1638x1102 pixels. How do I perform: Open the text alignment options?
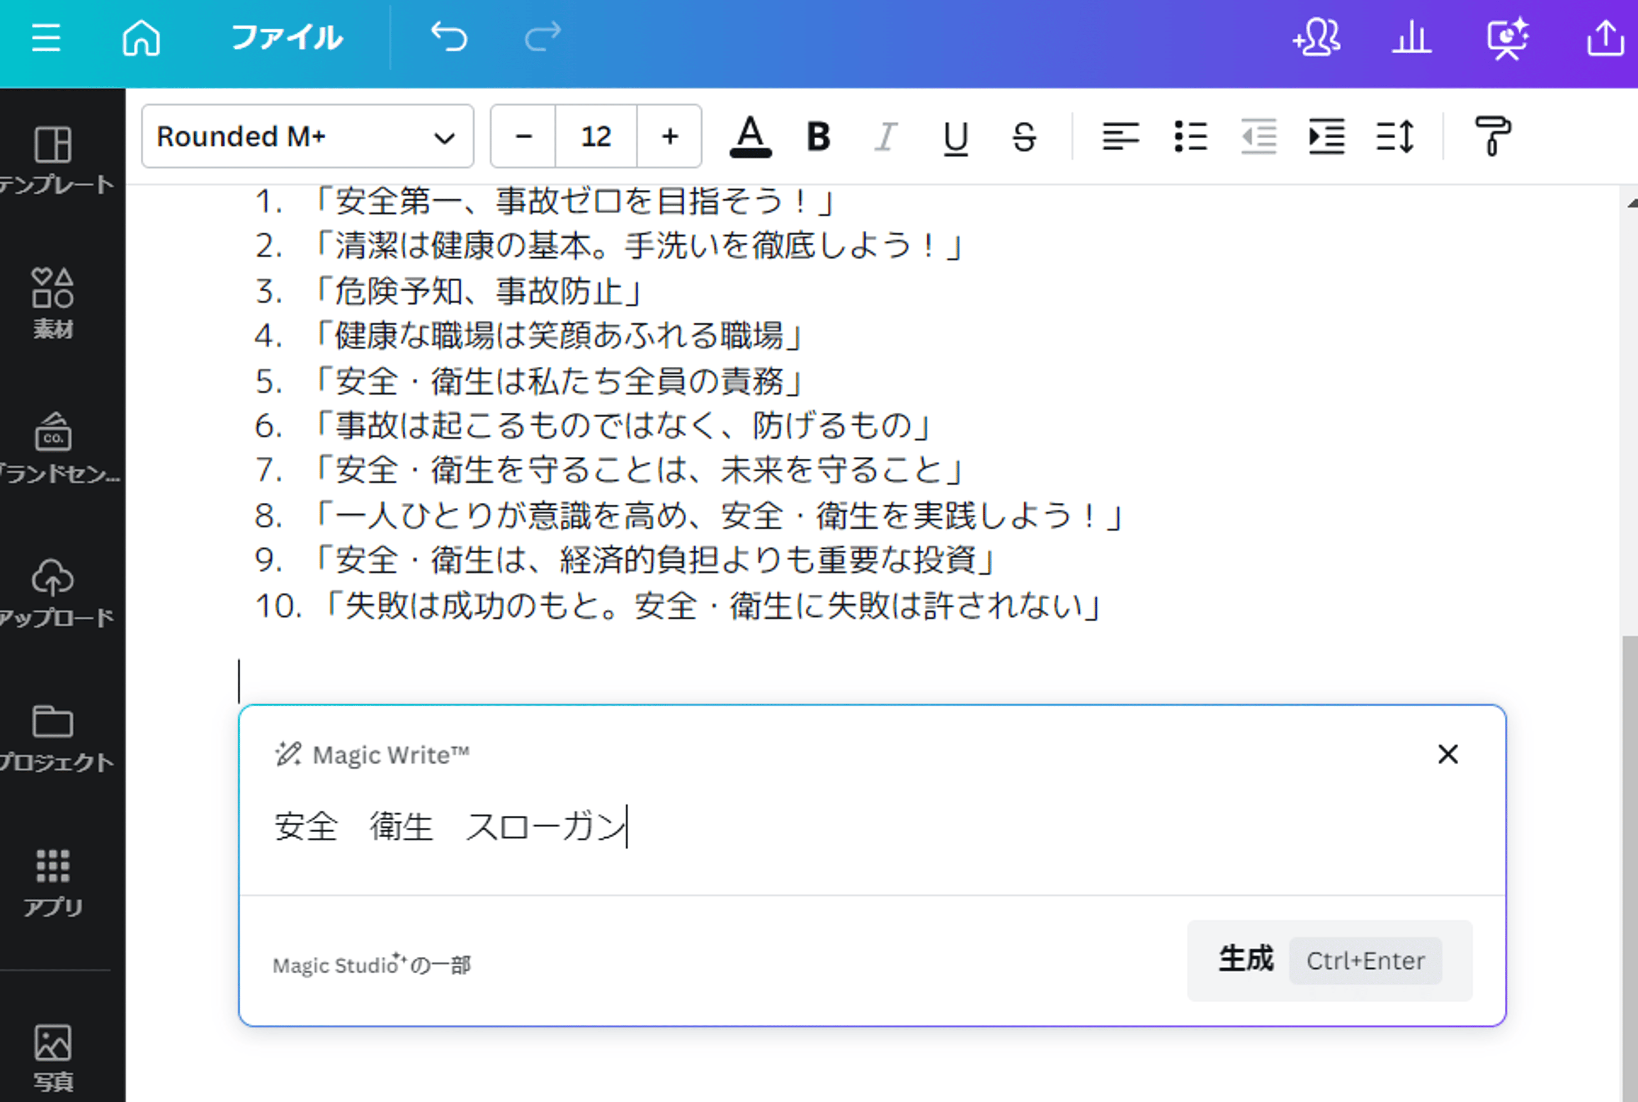click(1120, 136)
